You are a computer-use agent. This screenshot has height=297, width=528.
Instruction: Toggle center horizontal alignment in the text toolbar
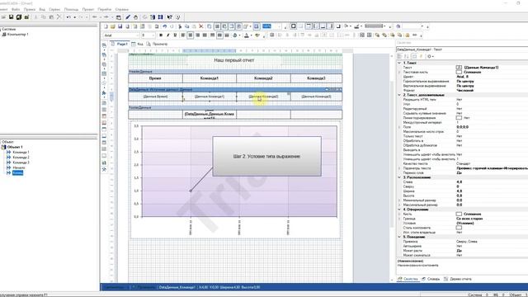pyautogui.click(x=191, y=35)
